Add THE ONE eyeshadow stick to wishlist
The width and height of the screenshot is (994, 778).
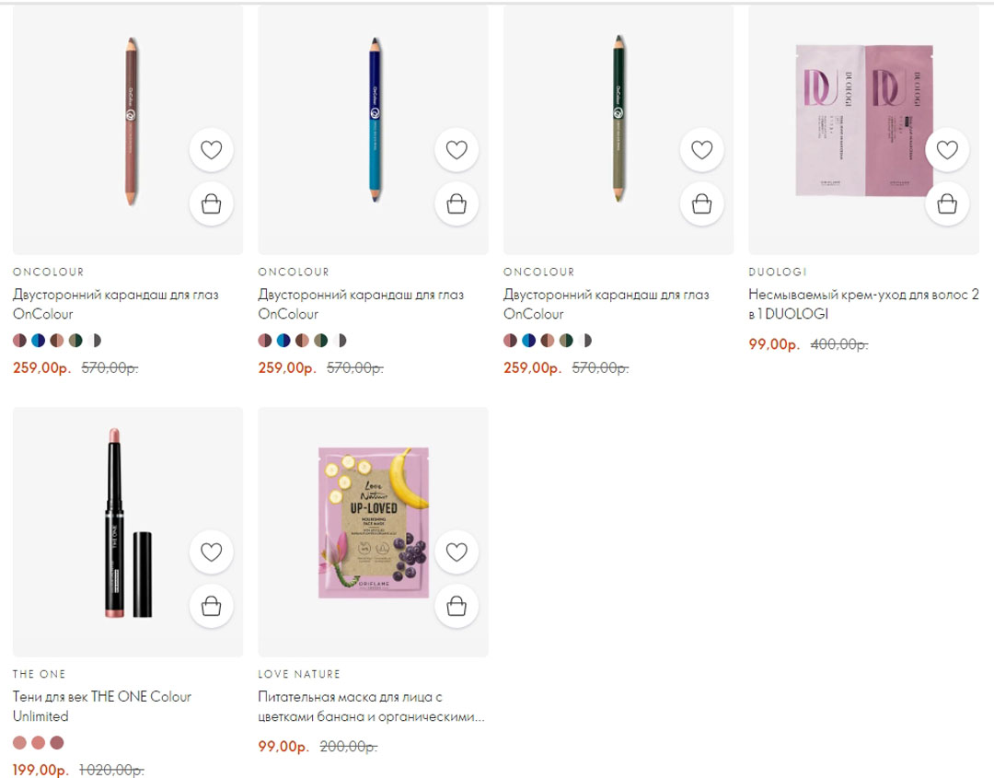pos(211,552)
